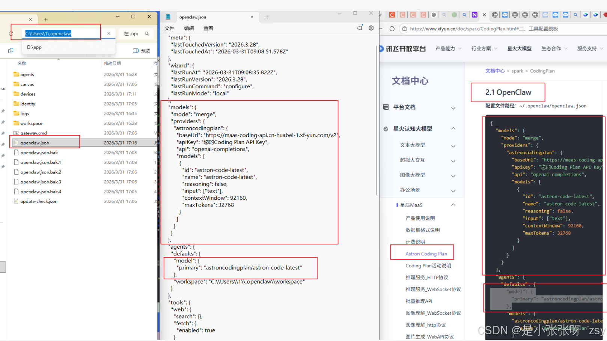The width and height of the screenshot is (607, 341).
Task: Sort by 名称 column header
Action: [22, 63]
